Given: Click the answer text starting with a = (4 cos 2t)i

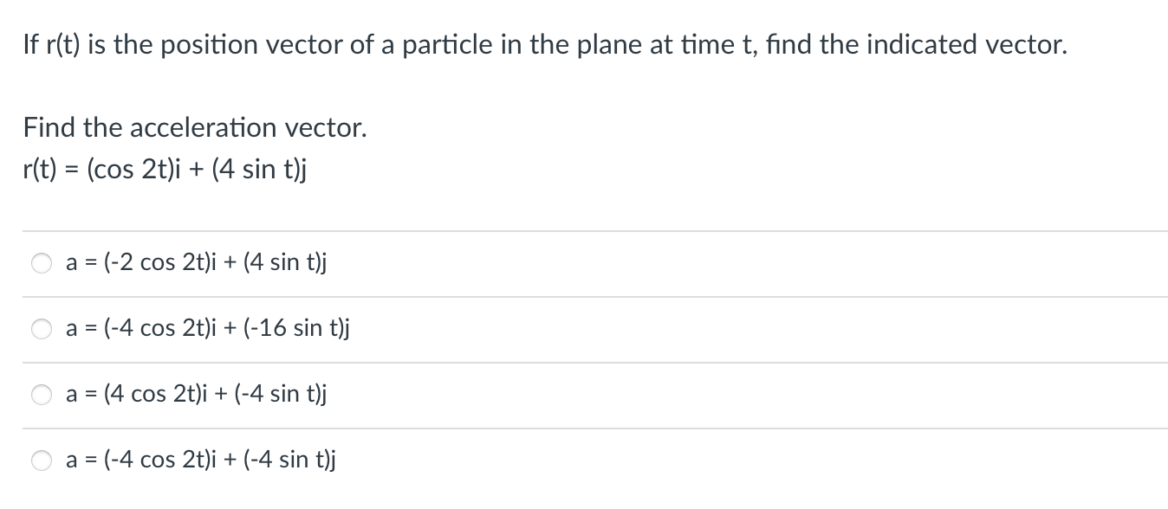Looking at the screenshot, I should 197,394.
